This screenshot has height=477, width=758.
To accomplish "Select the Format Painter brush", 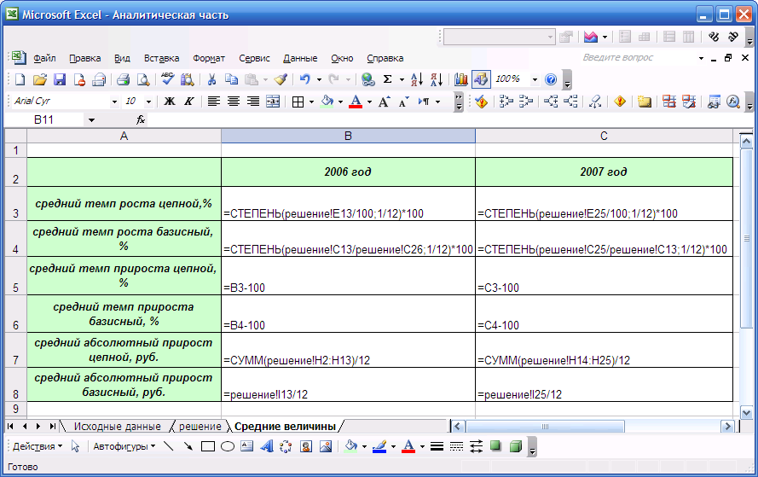I will [281, 79].
